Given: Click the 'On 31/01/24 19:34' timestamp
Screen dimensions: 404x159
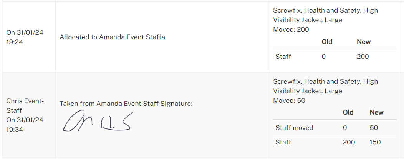Looking at the screenshot, I should [x=25, y=125].
